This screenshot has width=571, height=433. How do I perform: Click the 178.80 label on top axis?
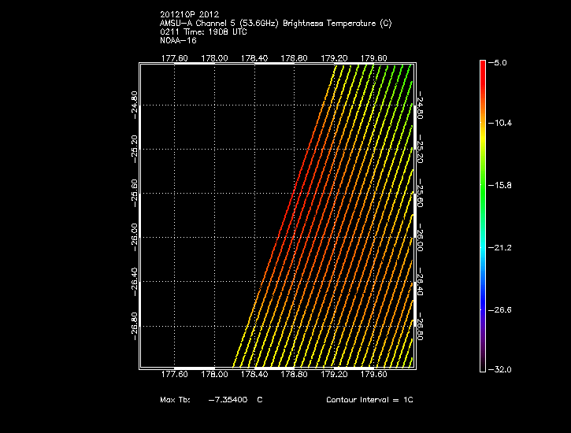295,57
